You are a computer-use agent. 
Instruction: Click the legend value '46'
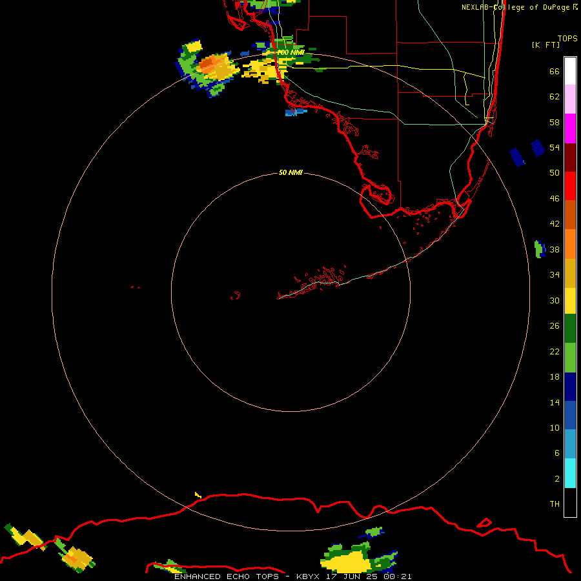(555, 198)
